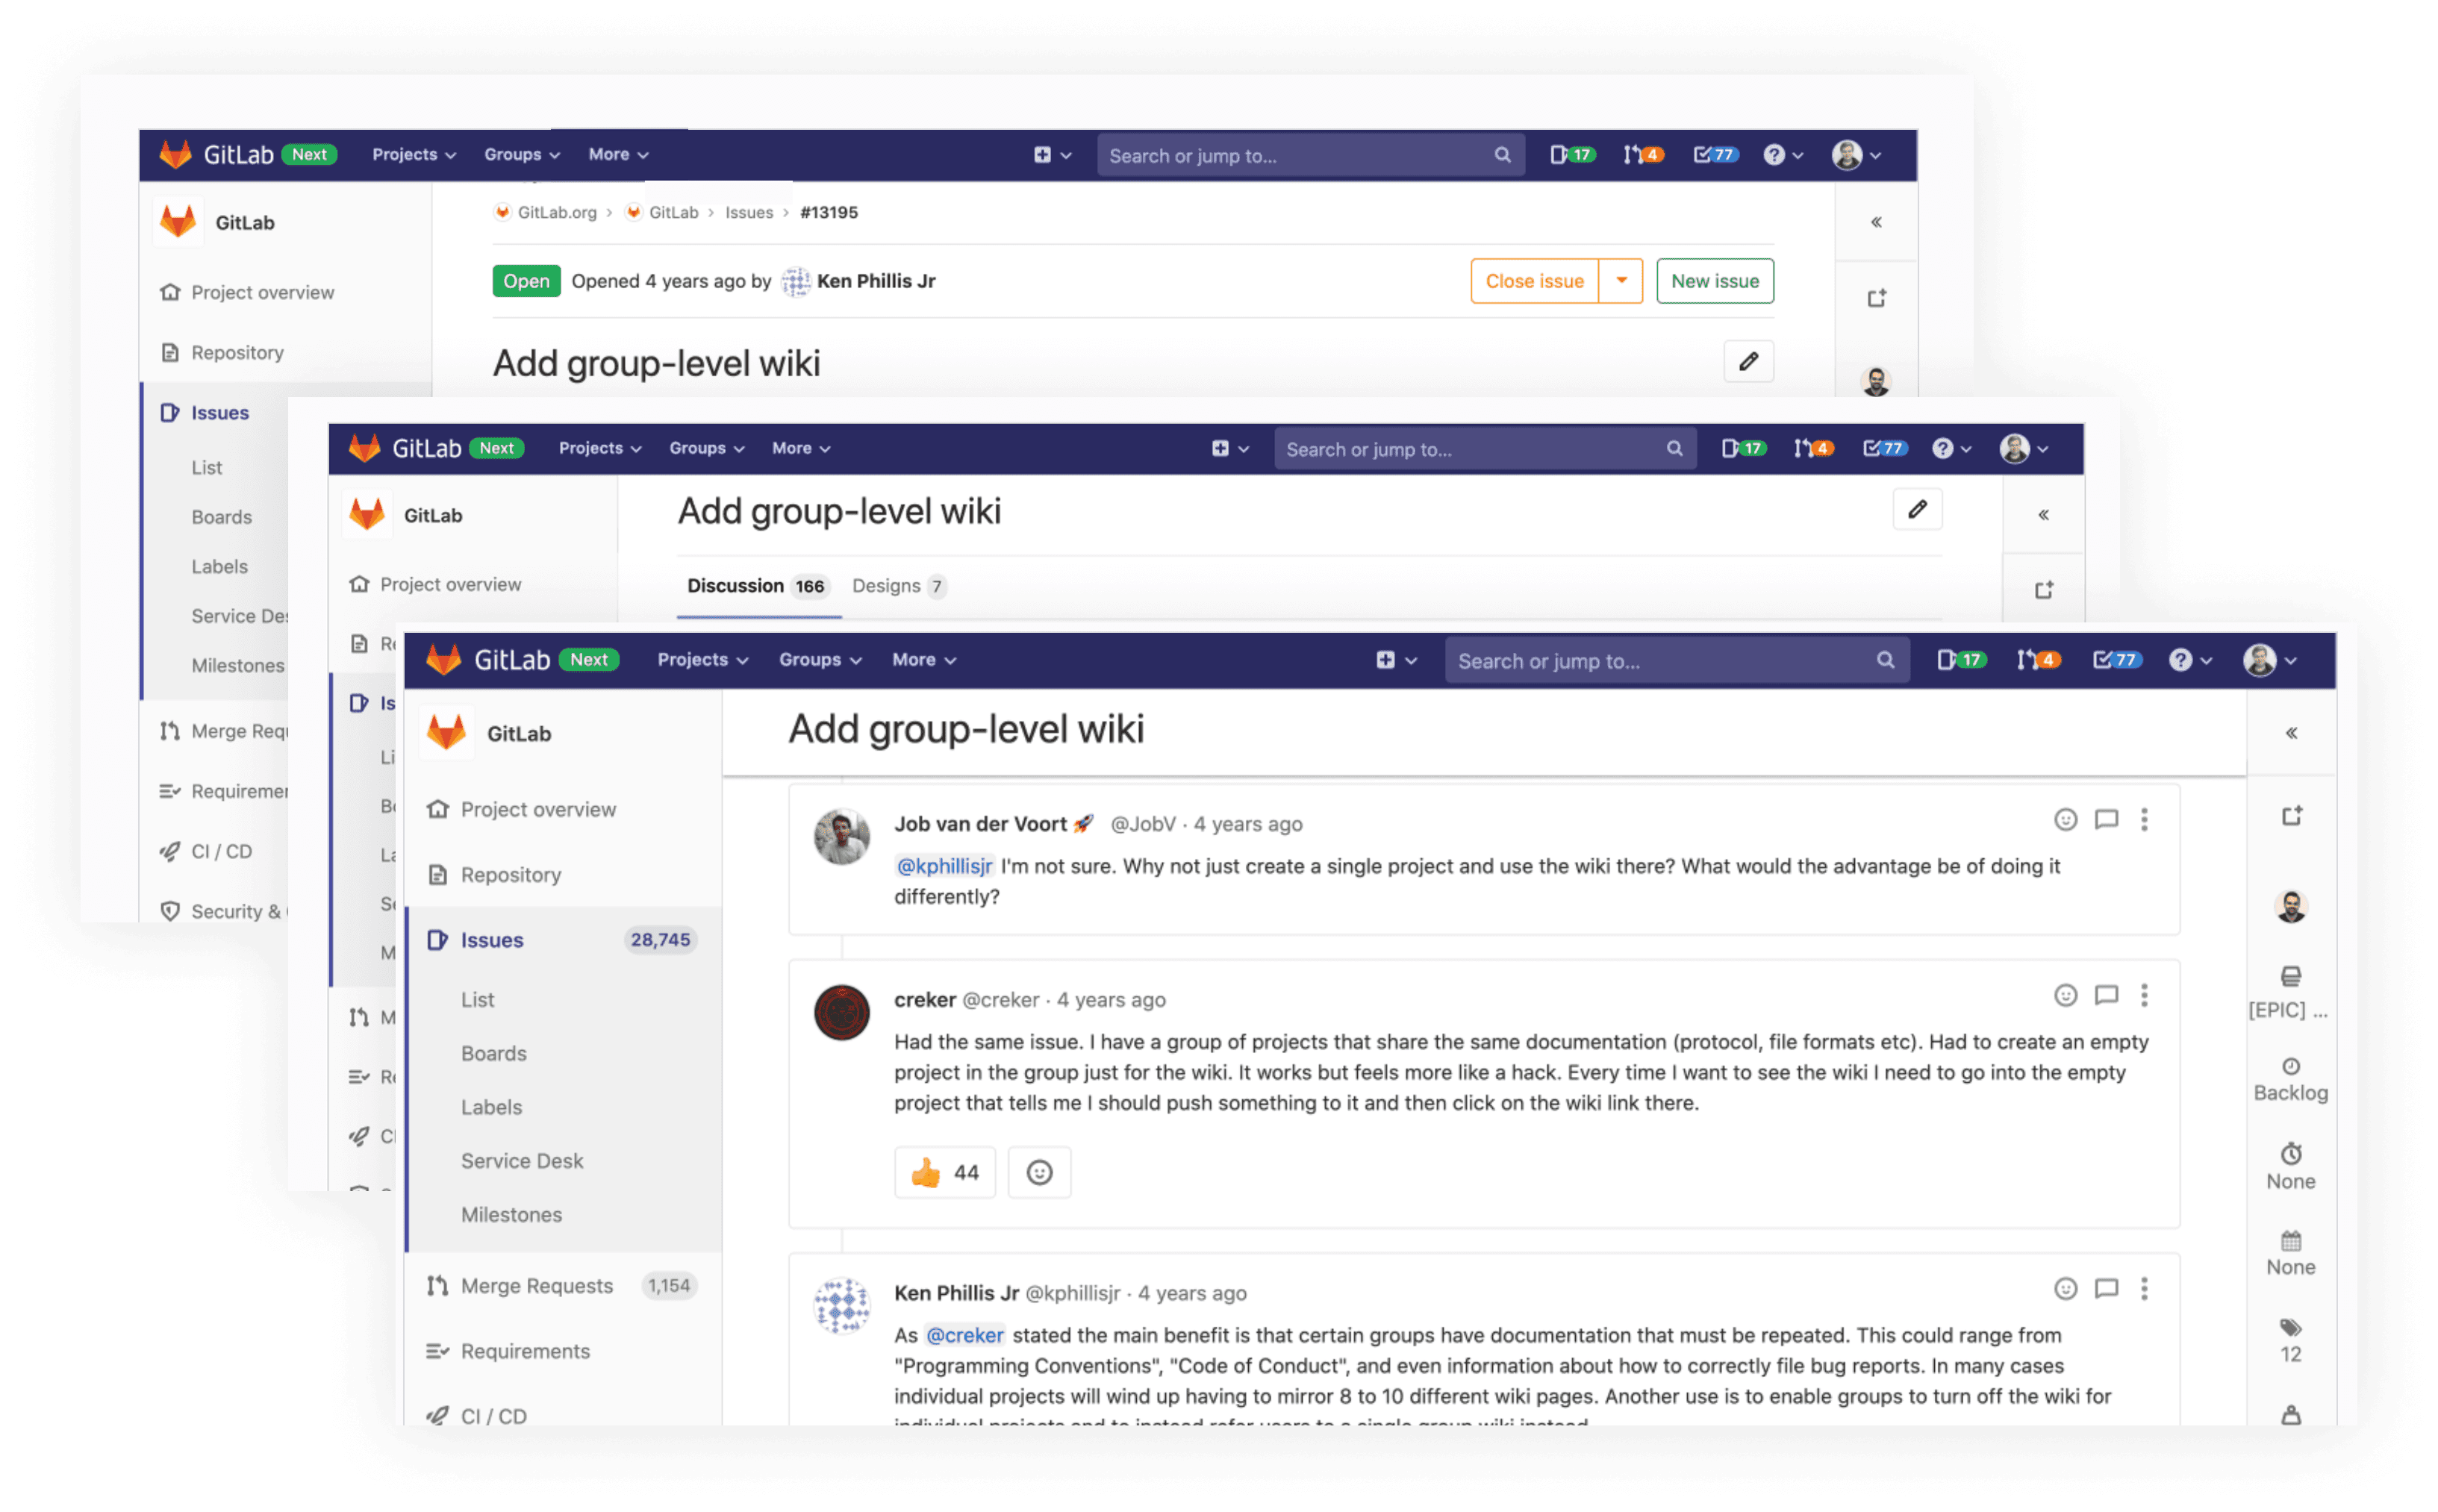Viewport: 2438px width, 1512px height.
Task: Reply to Job van der Voort's comment
Action: pos(2106,820)
